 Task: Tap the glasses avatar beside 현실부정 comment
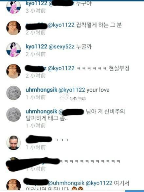[x=13, y=71]
